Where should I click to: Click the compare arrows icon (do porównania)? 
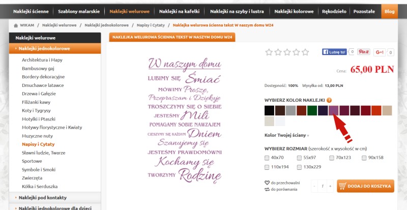pos(267,190)
